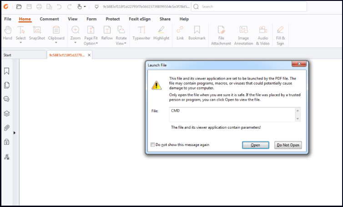
Task: Open the Attachments paperclip side panel
Action: coord(6,128)
